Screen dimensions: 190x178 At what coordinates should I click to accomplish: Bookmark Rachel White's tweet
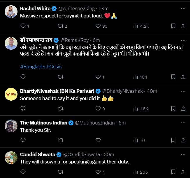point(173,26)
